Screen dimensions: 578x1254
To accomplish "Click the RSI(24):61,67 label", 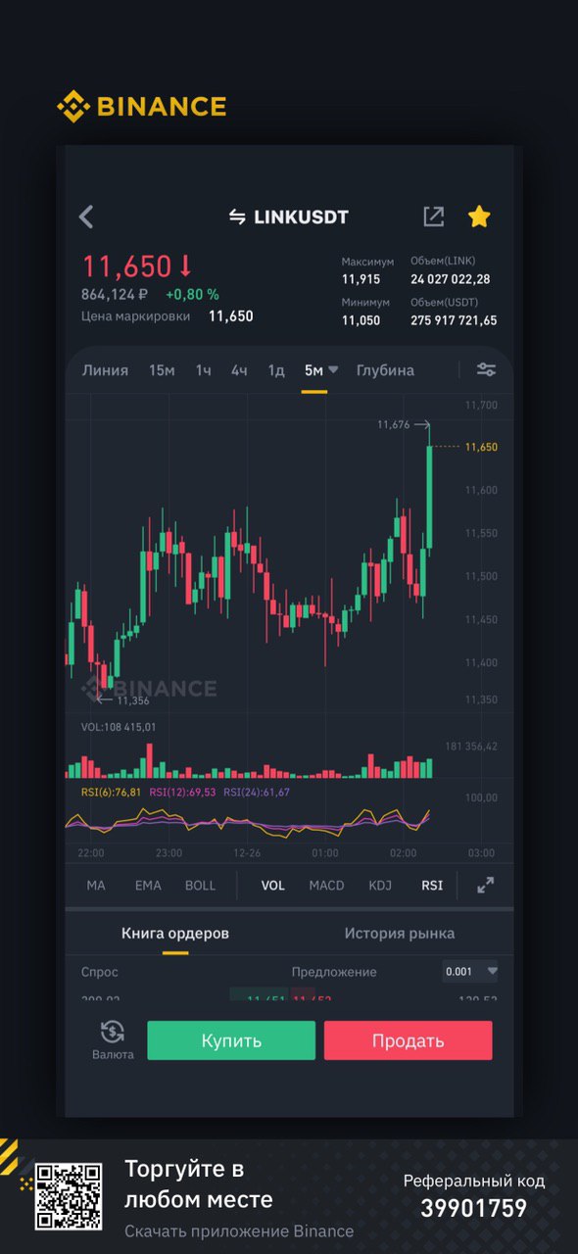I will [x=257, y=792].
